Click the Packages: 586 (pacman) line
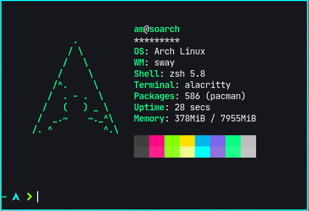 coord(189,96)
